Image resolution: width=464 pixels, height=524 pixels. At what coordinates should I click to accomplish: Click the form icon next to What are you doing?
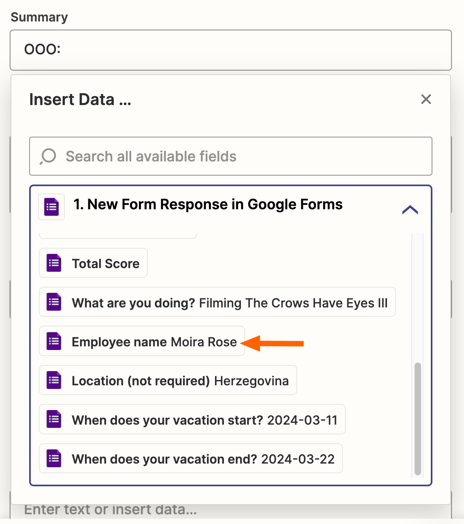click(54, 302)
